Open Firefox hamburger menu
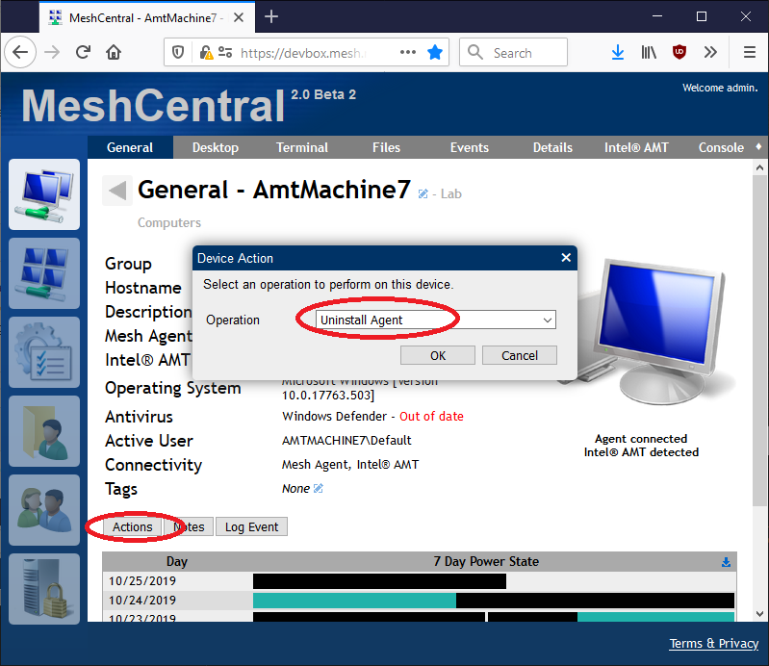This screenshot has width=769, height=666. 750,52
